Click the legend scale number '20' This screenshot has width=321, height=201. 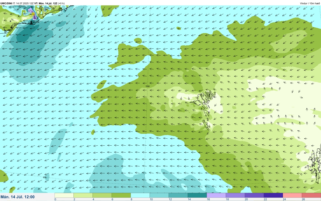(246, 199)
